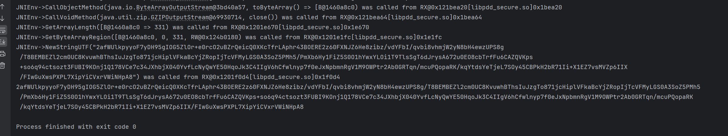Clear console with the trash icon
The width and height of the screenshot is (728, 136).
coord(3,65)
